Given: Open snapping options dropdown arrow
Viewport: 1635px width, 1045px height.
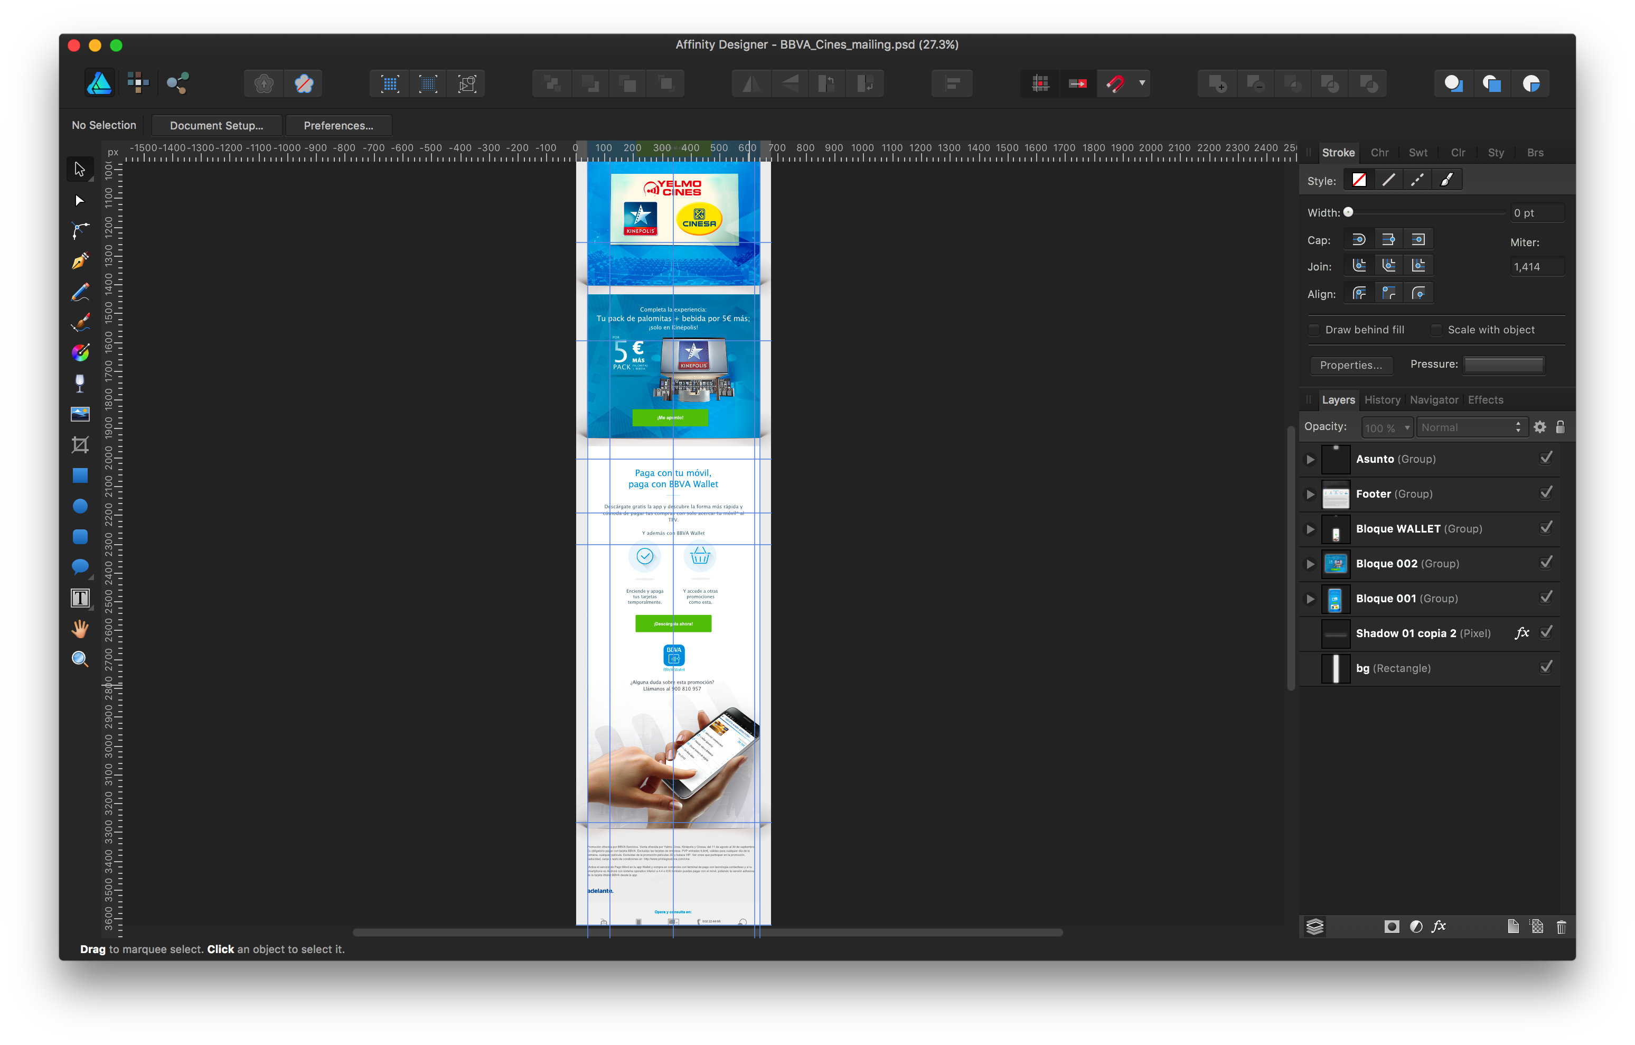Looking at the screenshot, I should [x=1142, y=83].
